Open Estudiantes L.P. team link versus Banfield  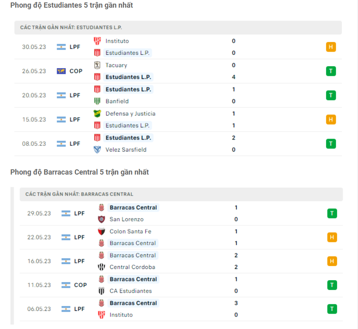(x=128, y=90)
